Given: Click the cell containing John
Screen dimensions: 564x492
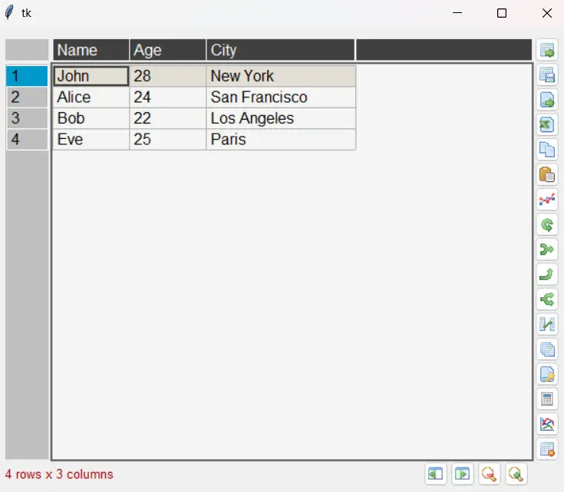Looking at the screenshot, I should tap(91, 76).
